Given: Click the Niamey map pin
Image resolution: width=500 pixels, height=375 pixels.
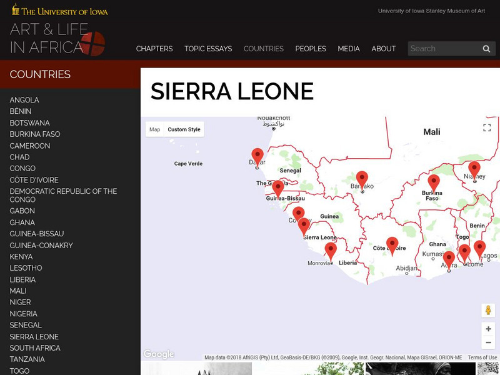Looking at the screenshot, I should tap(474, 169).
